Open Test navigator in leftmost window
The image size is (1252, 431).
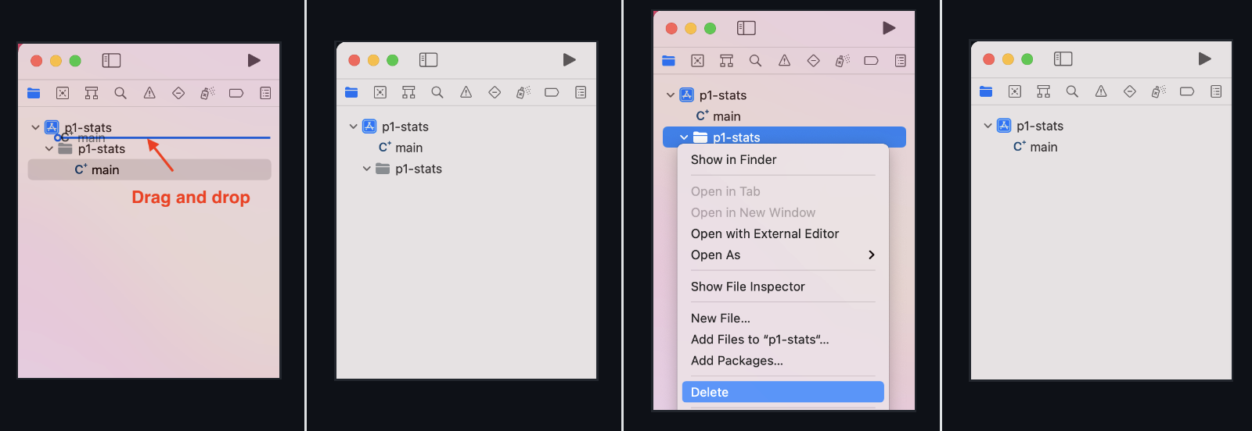pyautogui.click(x=178, y=93)
